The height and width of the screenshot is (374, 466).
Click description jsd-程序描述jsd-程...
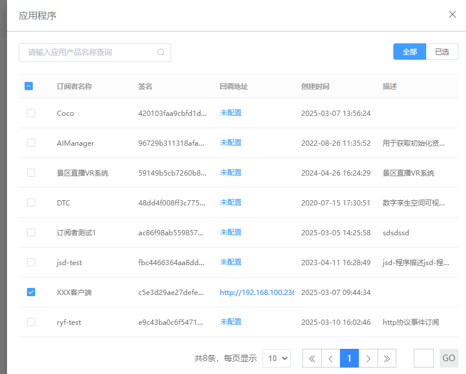coord(416,262)
